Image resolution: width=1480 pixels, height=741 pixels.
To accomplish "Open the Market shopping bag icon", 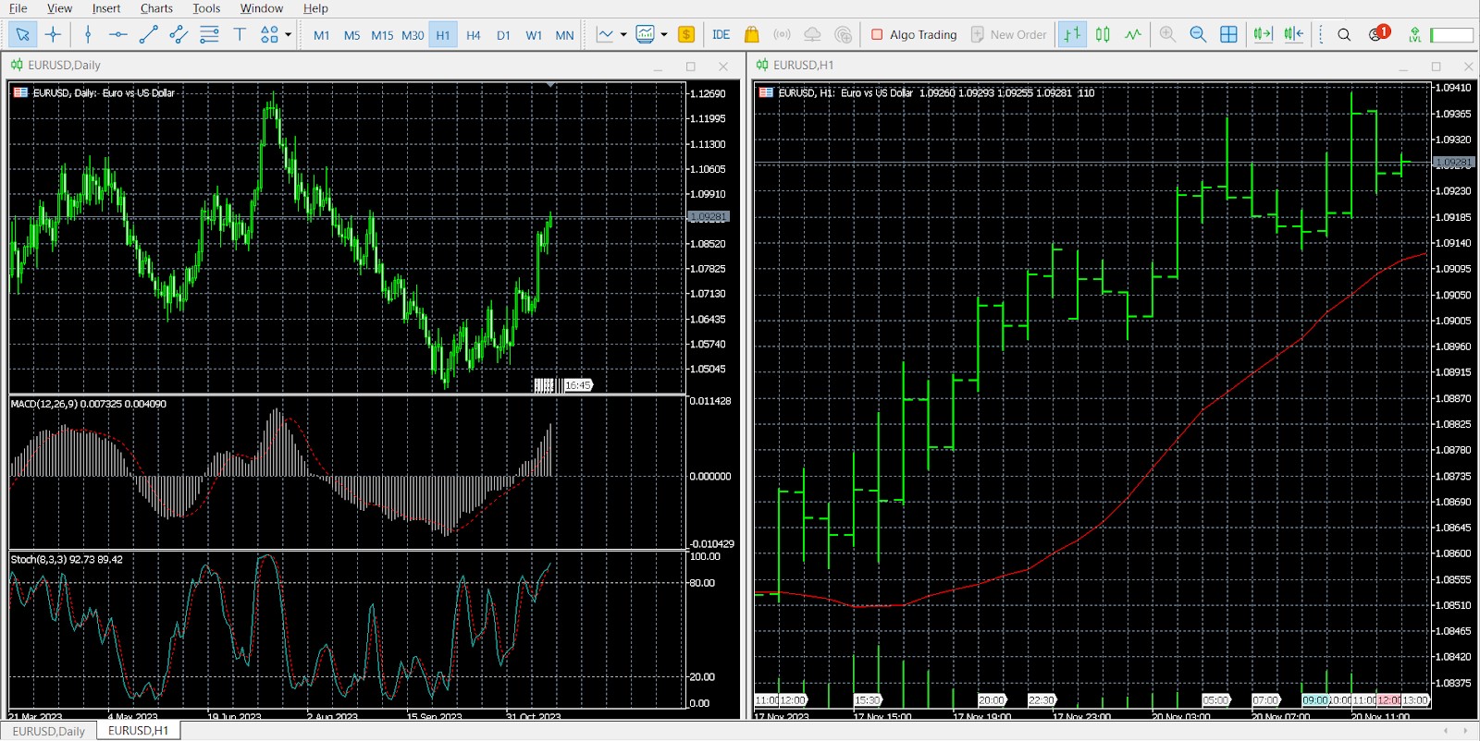I will [751, 35].
